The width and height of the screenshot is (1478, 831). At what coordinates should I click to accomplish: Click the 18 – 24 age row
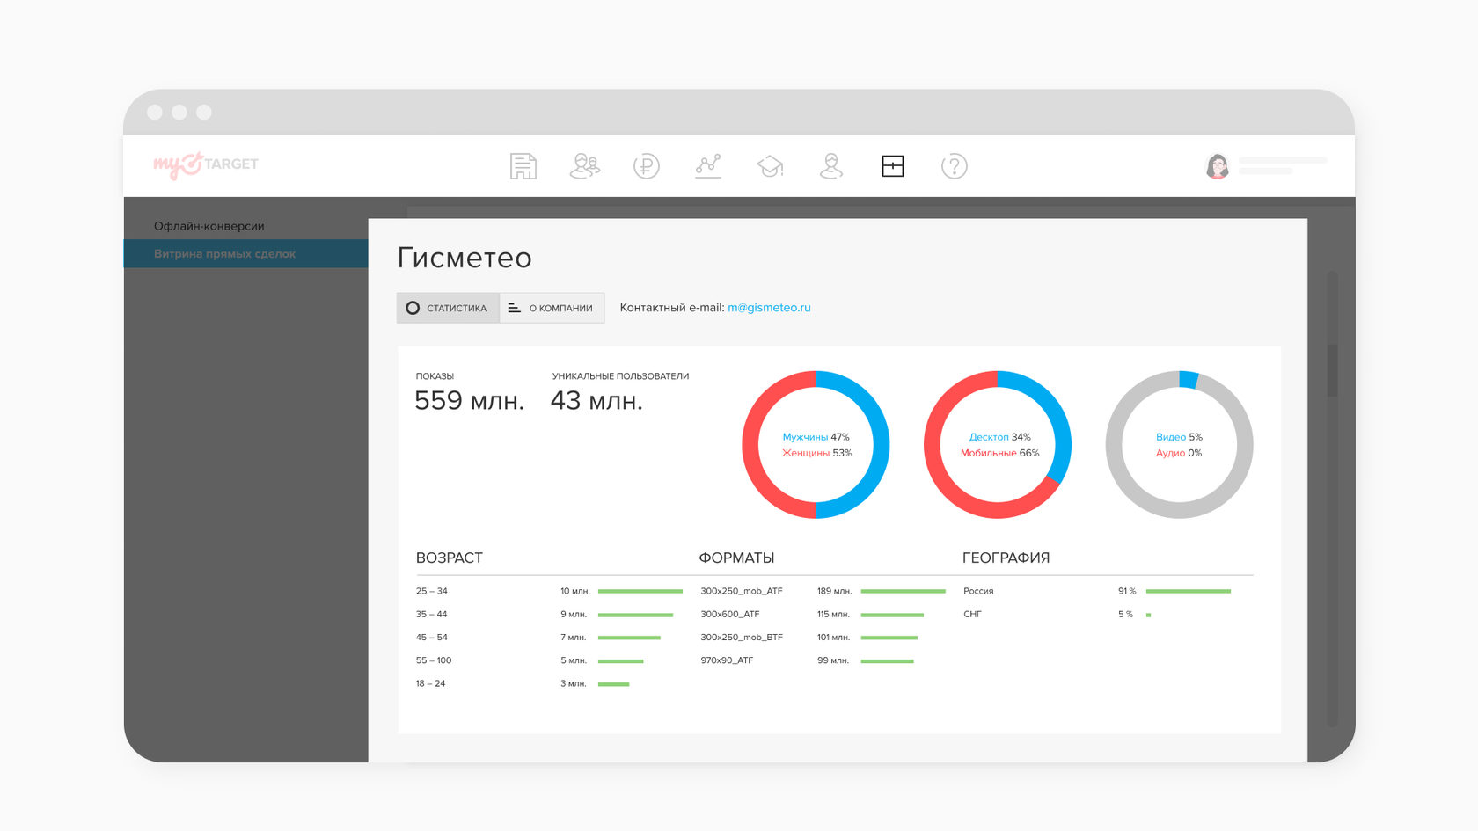(523, 683)
